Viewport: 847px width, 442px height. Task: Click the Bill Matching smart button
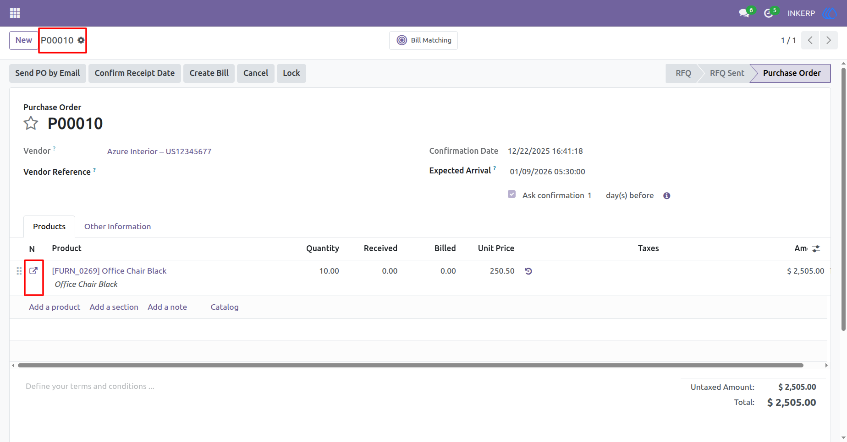click(x=423, y=40)
